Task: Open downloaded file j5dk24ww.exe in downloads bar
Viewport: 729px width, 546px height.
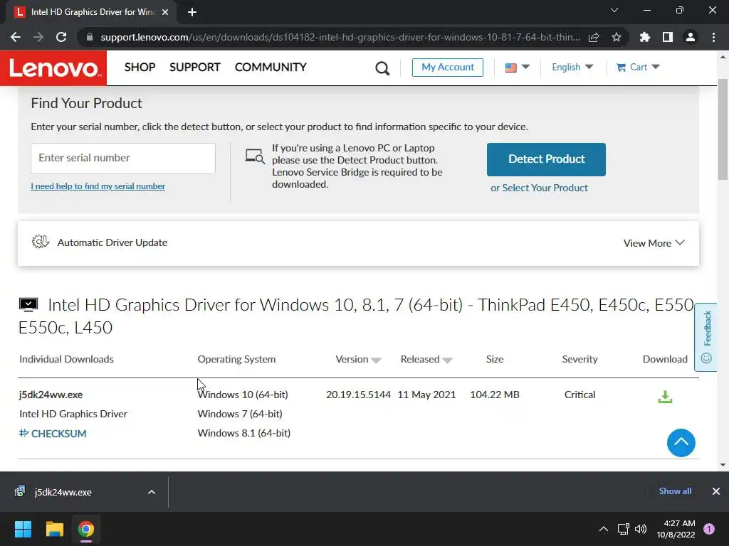Action: click(x=63, y=492)
